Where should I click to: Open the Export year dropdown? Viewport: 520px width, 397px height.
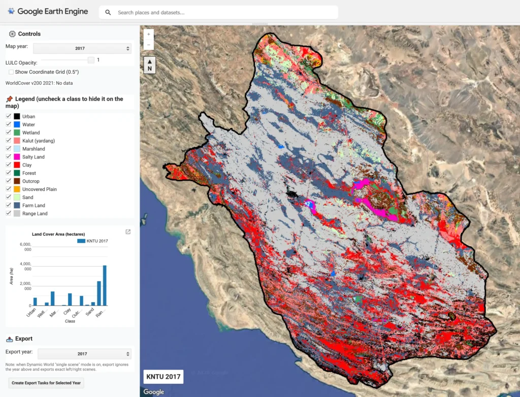(x=85, y=354)
